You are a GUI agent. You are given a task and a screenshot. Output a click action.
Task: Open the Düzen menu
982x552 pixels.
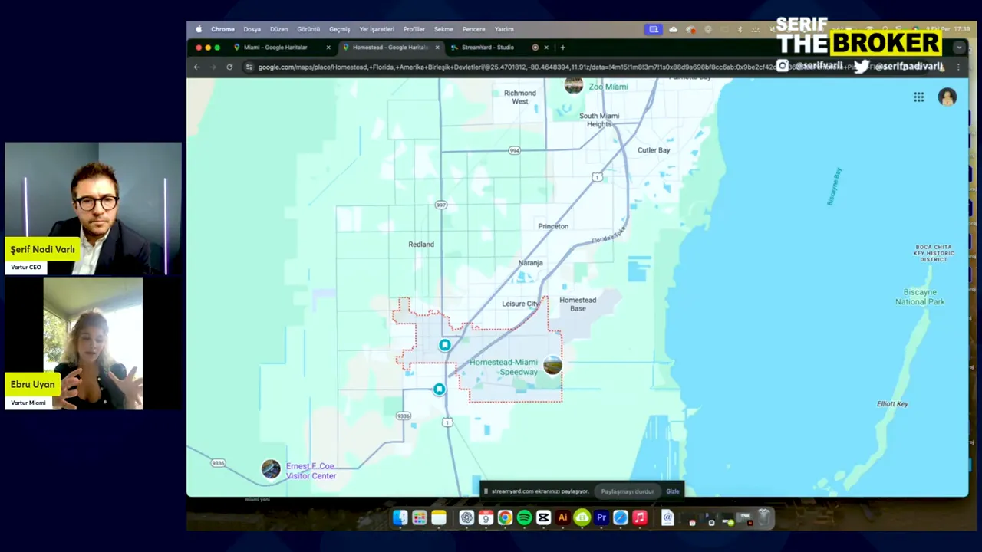pos(278,29)
